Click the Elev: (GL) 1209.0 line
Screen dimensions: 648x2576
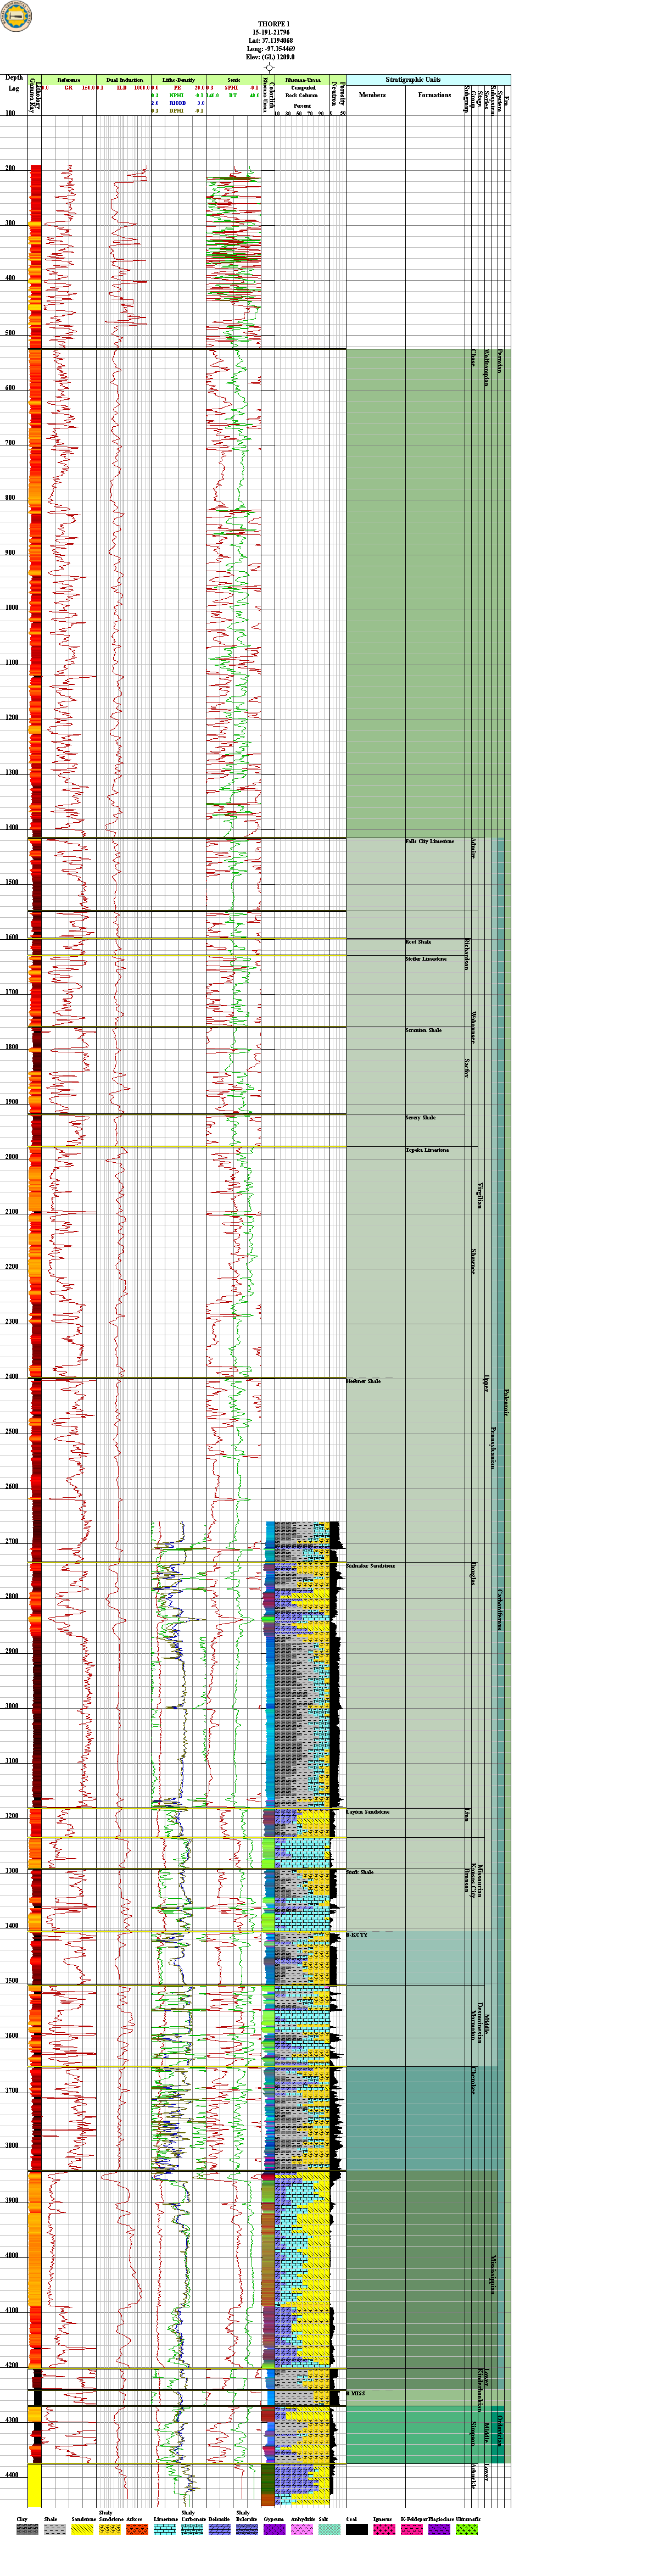[x=270, y=57]
